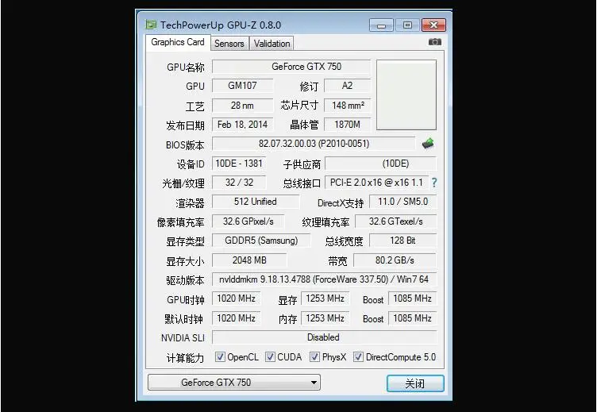The height and width of the screenshot is (412, 597).
Task: Click the ROPs/TMUs value 32 / 32
Action: [x=239, y=183]
